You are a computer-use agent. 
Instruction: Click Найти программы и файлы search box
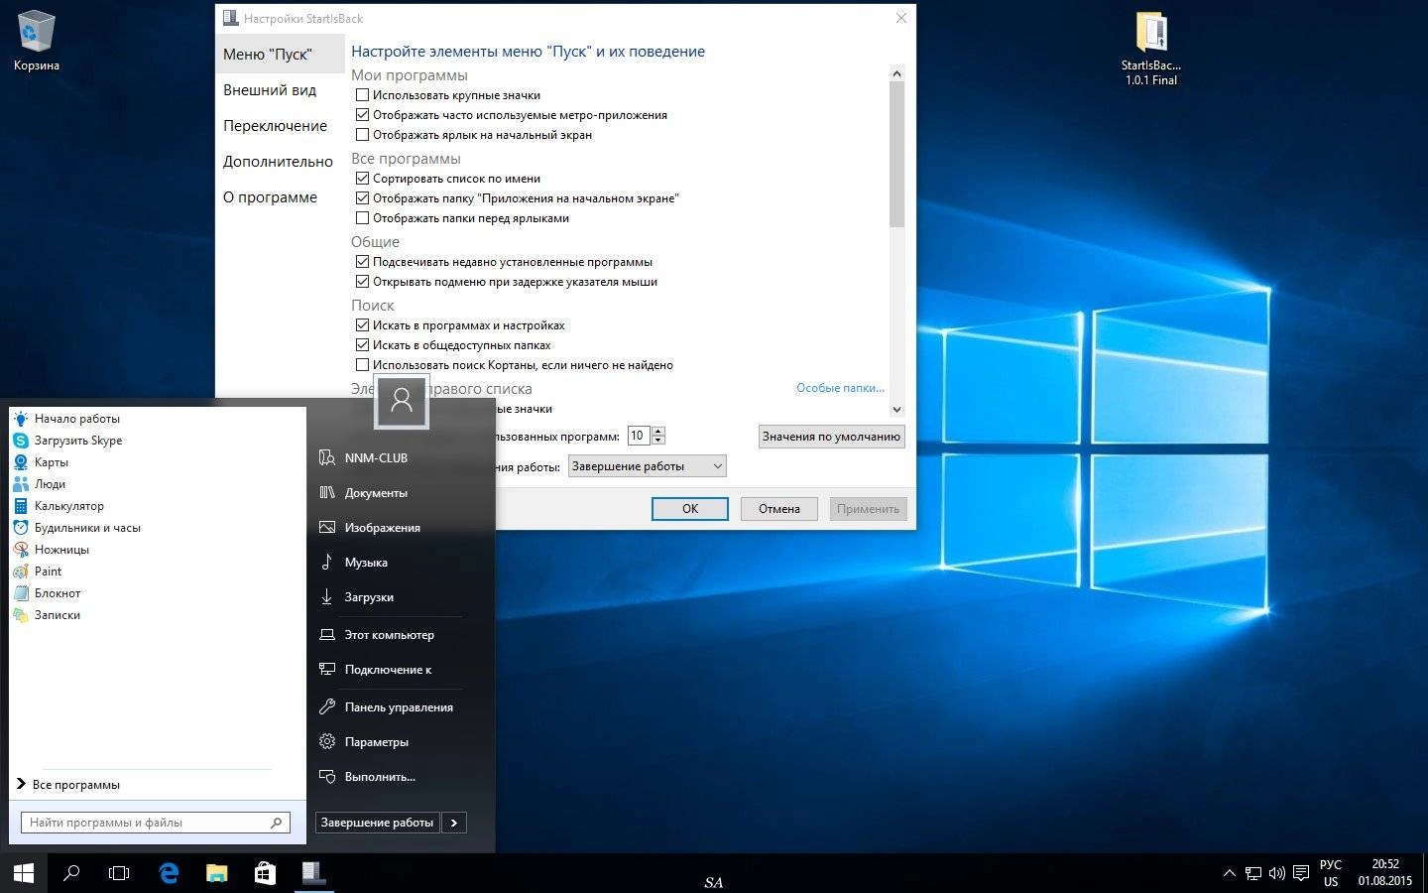(x=156, y=823)
